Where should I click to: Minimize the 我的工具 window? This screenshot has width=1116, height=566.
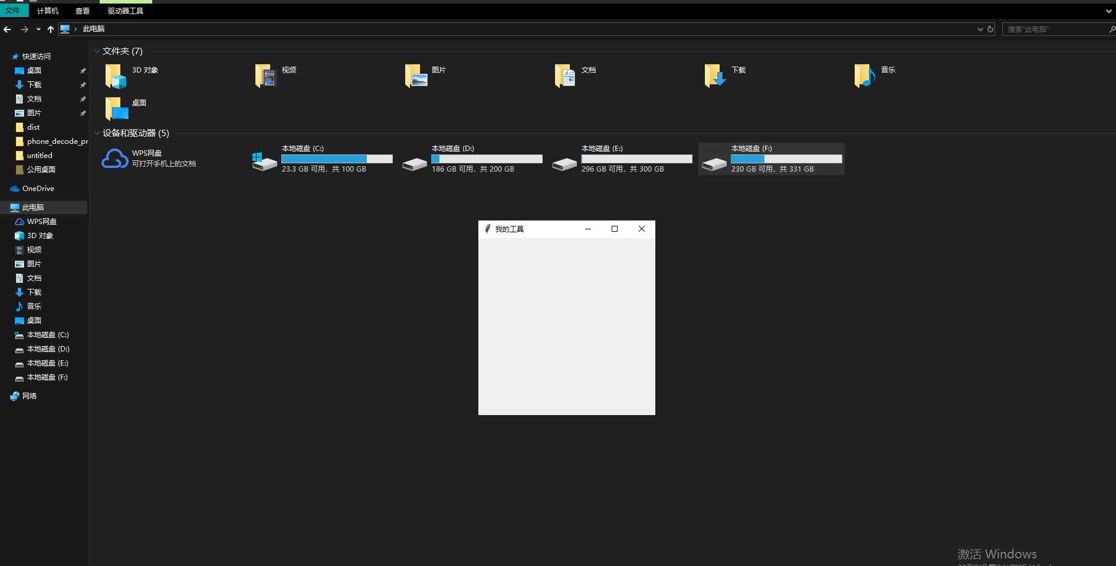click(588, 229)
